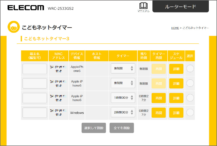Edit device name field for AppleiPhone6 row
The image size is (217, 146).
[x=35, y=69]
